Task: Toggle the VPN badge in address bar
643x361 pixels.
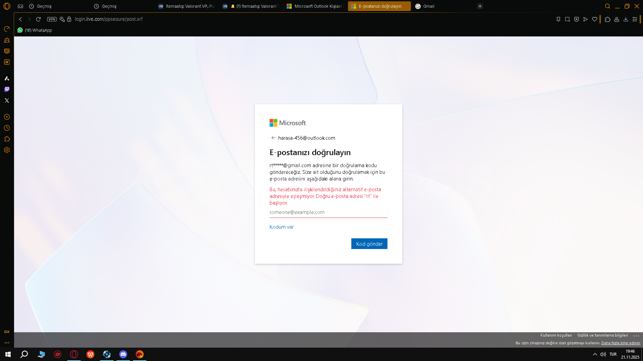Action: (x=52, y=19)
